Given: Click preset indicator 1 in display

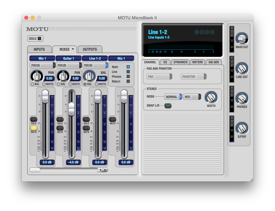Looking at the screenshot, I should point(197,32).
